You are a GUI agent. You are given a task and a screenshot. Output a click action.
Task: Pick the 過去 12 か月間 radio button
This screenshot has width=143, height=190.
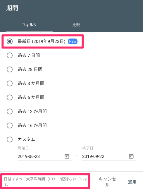[x=10, y=111]
